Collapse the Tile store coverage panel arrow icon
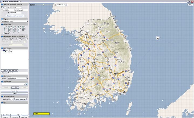 coord(2,96)
